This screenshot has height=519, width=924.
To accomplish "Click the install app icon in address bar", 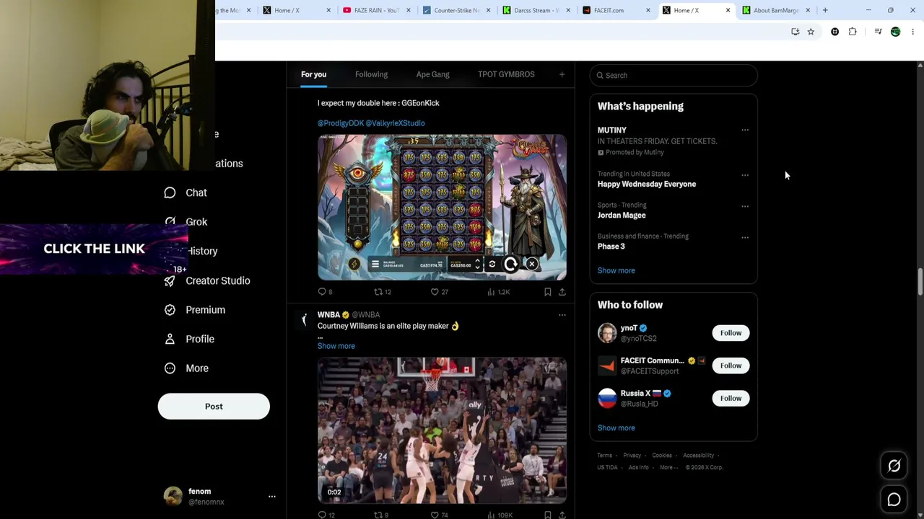I will tap(795, 32).
